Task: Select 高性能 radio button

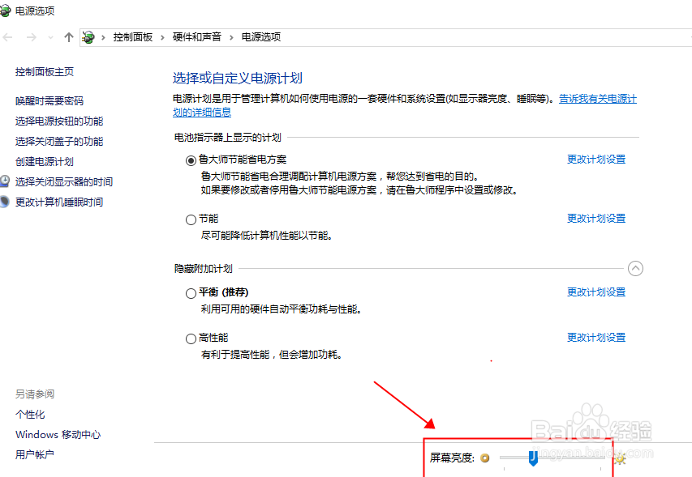Action: point(191,339)
